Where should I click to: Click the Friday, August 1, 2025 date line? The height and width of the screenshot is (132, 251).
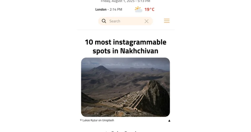(x=125, y=1)
